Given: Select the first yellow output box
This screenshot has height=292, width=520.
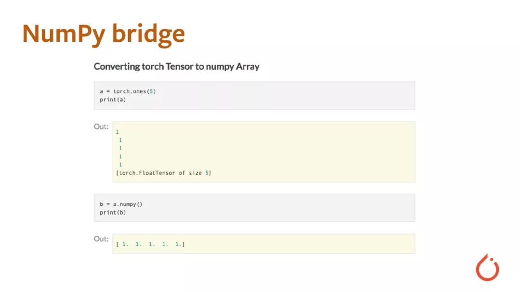Looking at the screenshot, I should [264, 152].
